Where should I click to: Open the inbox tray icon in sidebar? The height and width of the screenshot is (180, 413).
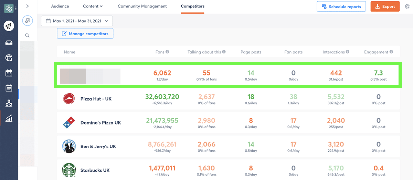(9, 43)
